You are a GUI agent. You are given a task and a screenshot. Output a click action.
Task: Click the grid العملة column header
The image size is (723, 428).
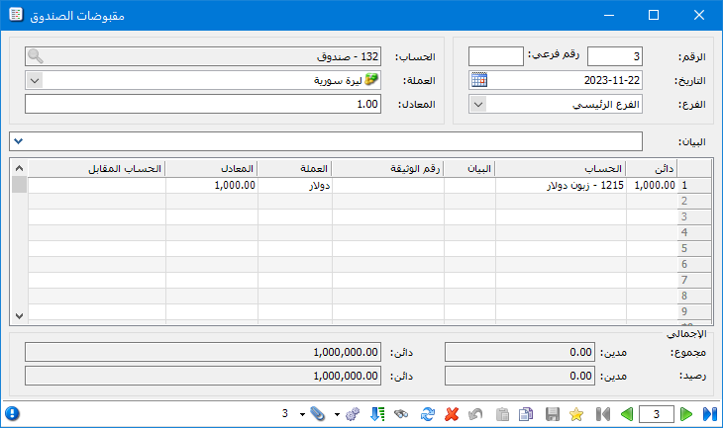click(x=294, y=169)
